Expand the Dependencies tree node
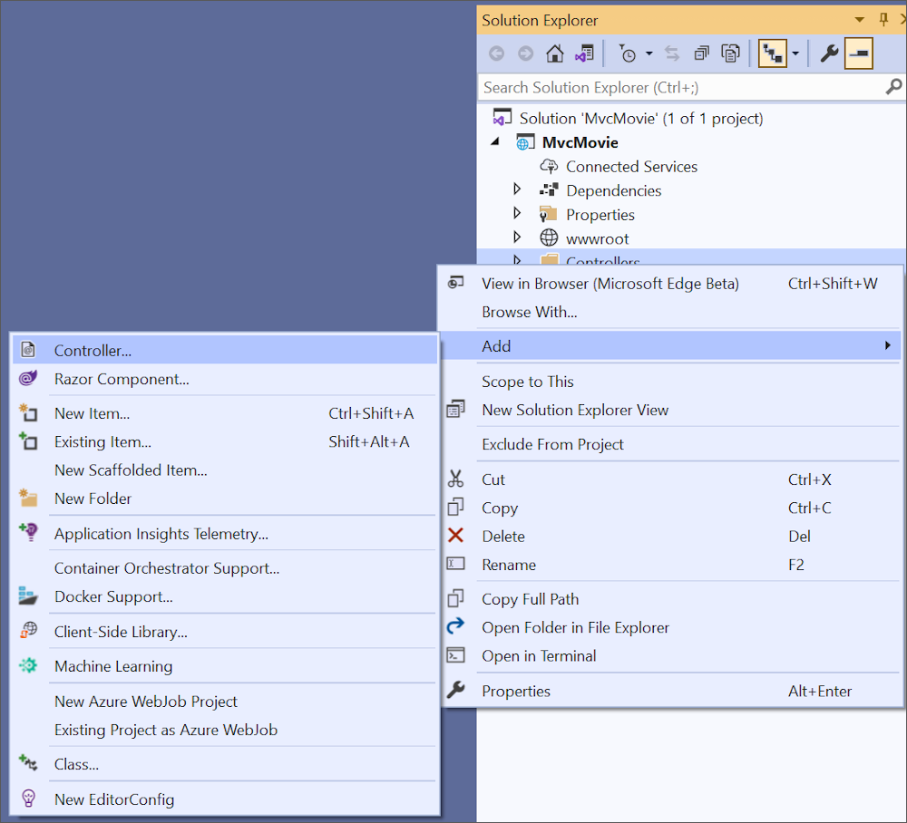 517,189
